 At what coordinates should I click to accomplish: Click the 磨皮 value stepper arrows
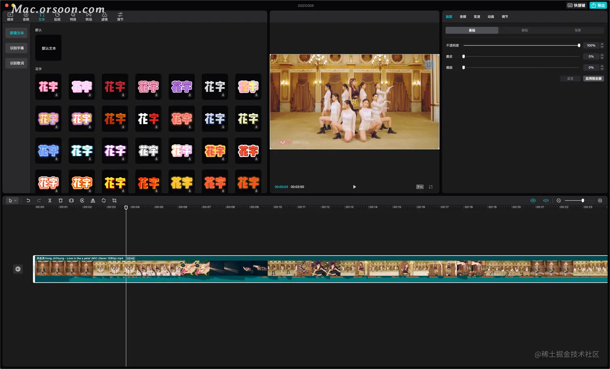point(602,56)
